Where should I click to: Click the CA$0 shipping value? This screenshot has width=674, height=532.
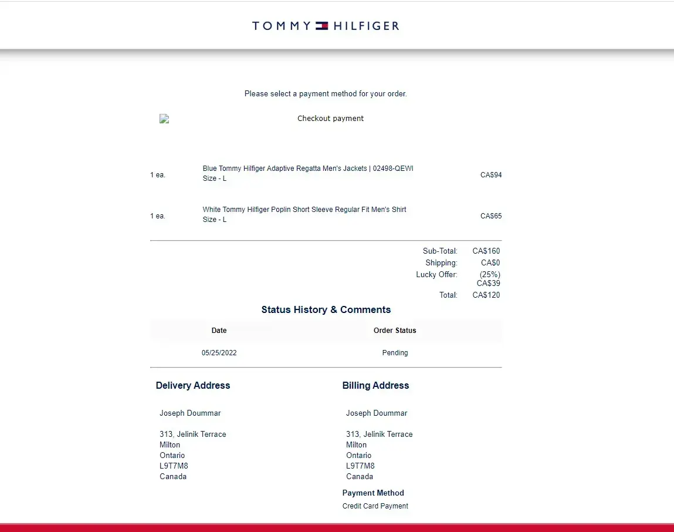[x=490, y=262]
